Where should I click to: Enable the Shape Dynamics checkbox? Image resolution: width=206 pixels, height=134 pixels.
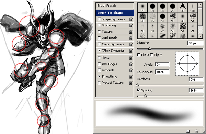(99, 19)
